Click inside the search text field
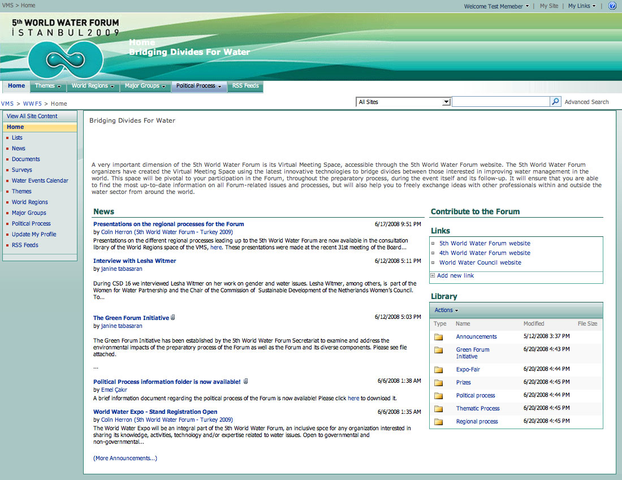 coord(501,102)
